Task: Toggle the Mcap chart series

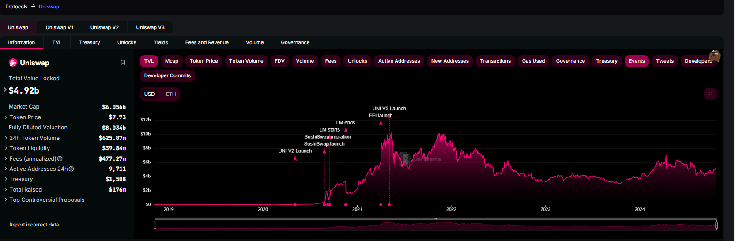Action: (x=171, y=61)
